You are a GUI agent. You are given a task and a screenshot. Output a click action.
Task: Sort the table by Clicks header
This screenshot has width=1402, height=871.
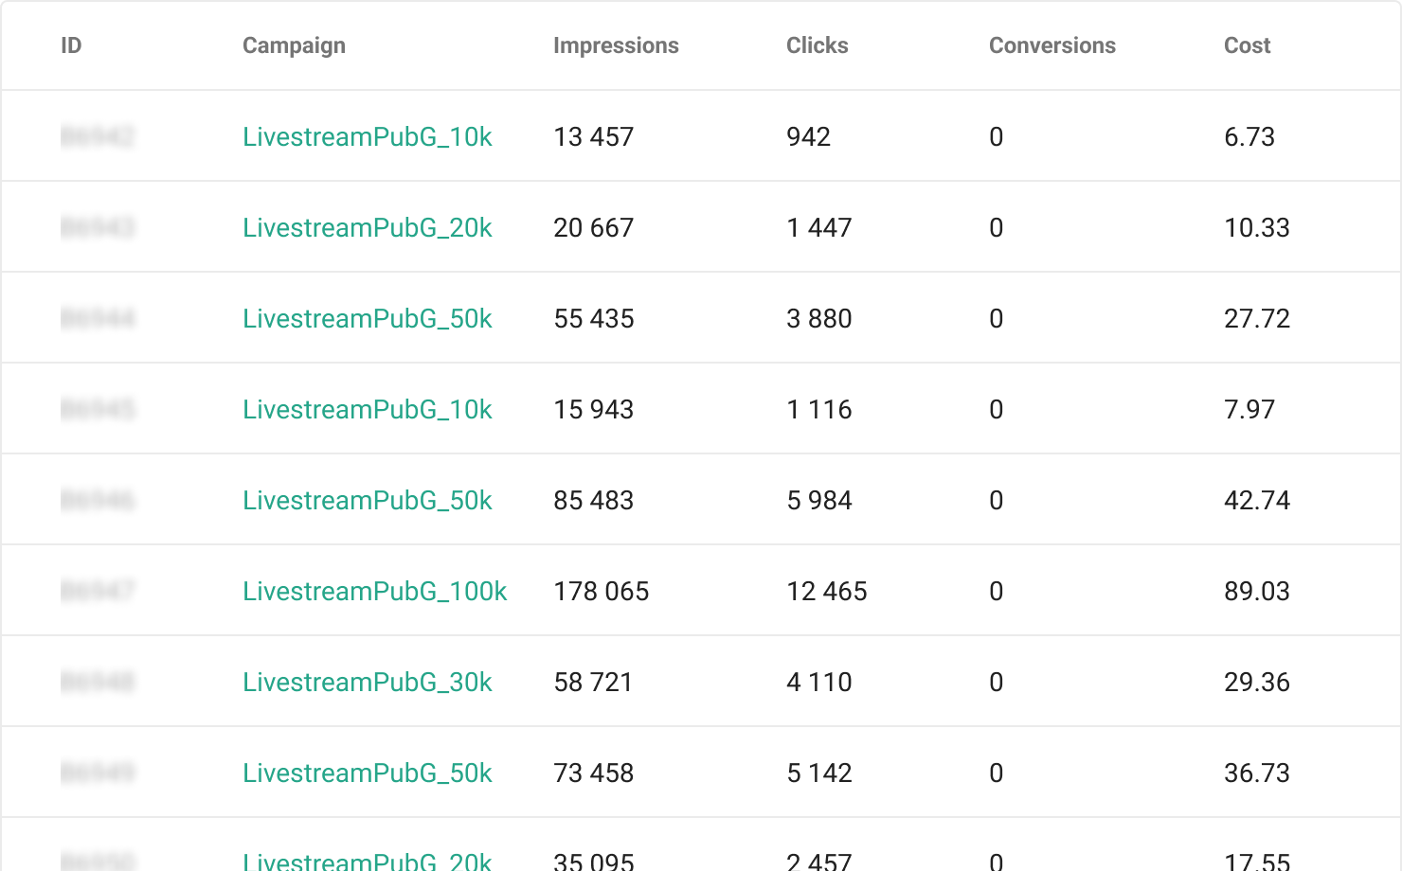(x=817, y=45)
